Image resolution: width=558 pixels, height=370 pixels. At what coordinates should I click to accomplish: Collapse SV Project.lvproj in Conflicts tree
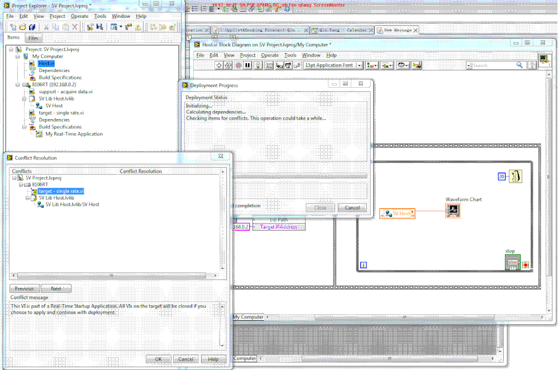(x=14, y=178)
